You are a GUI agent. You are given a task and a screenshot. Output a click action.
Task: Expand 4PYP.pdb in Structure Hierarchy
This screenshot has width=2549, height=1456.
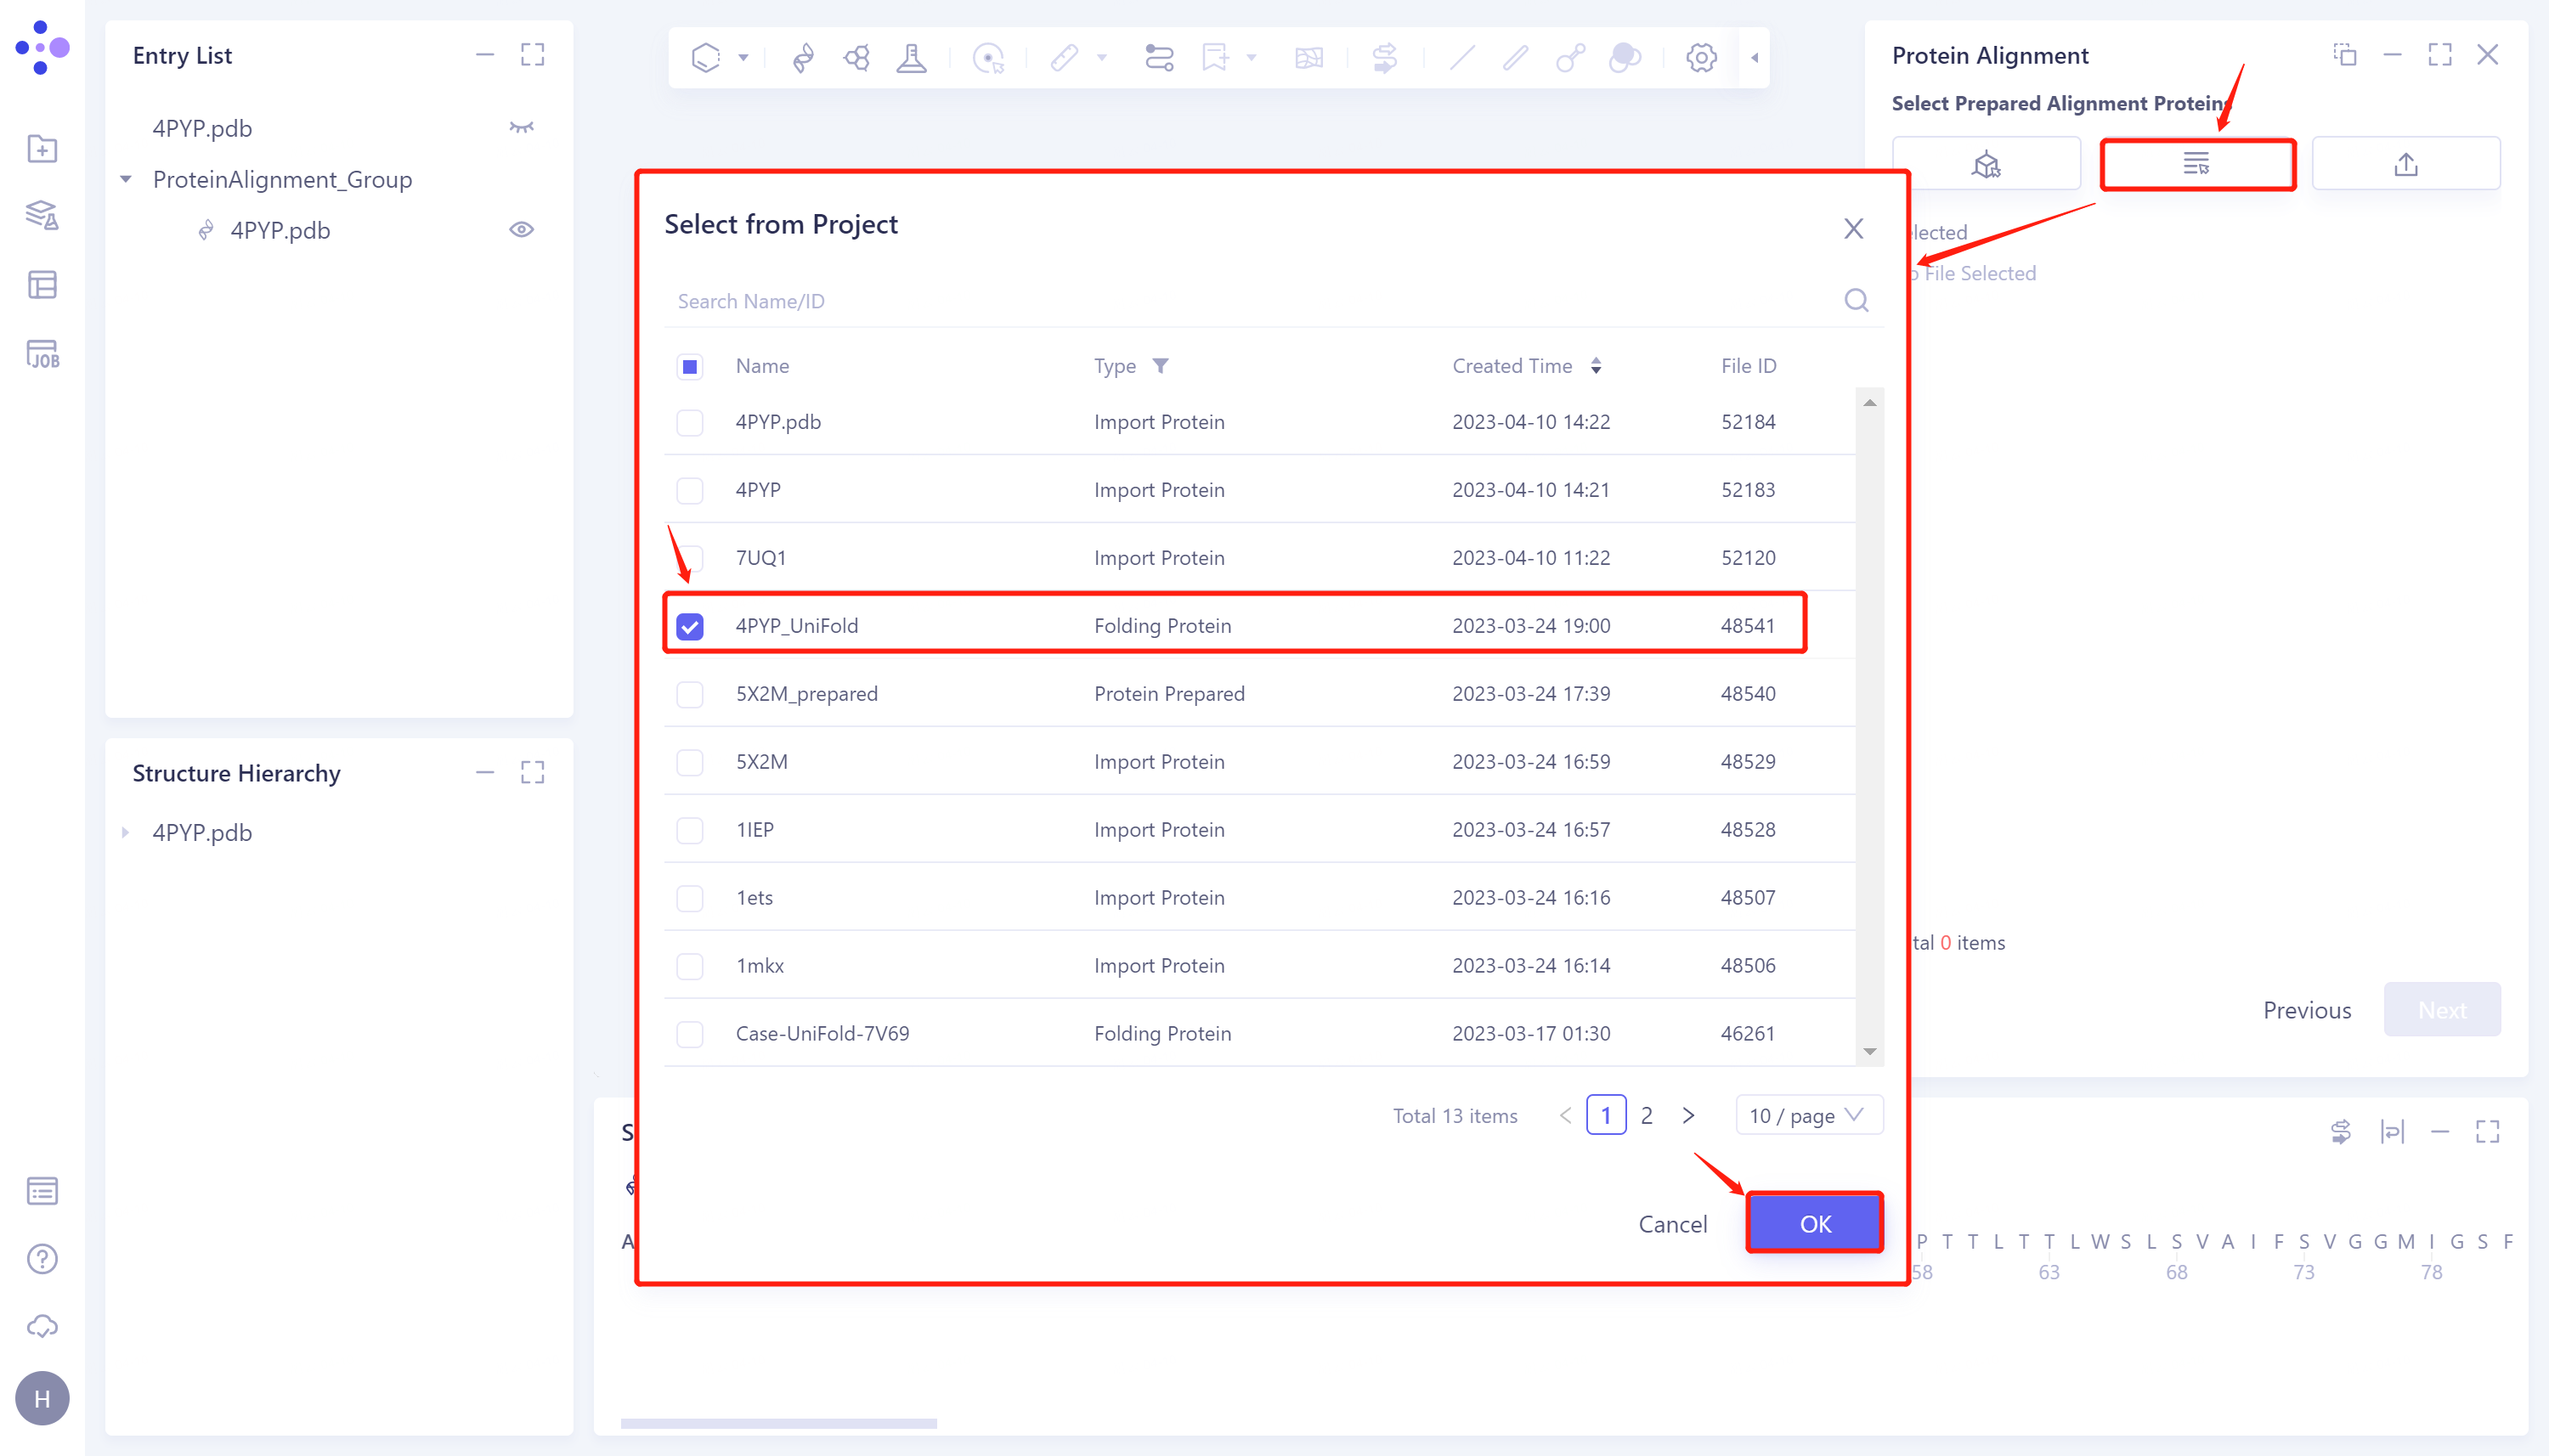coord(126,832)
